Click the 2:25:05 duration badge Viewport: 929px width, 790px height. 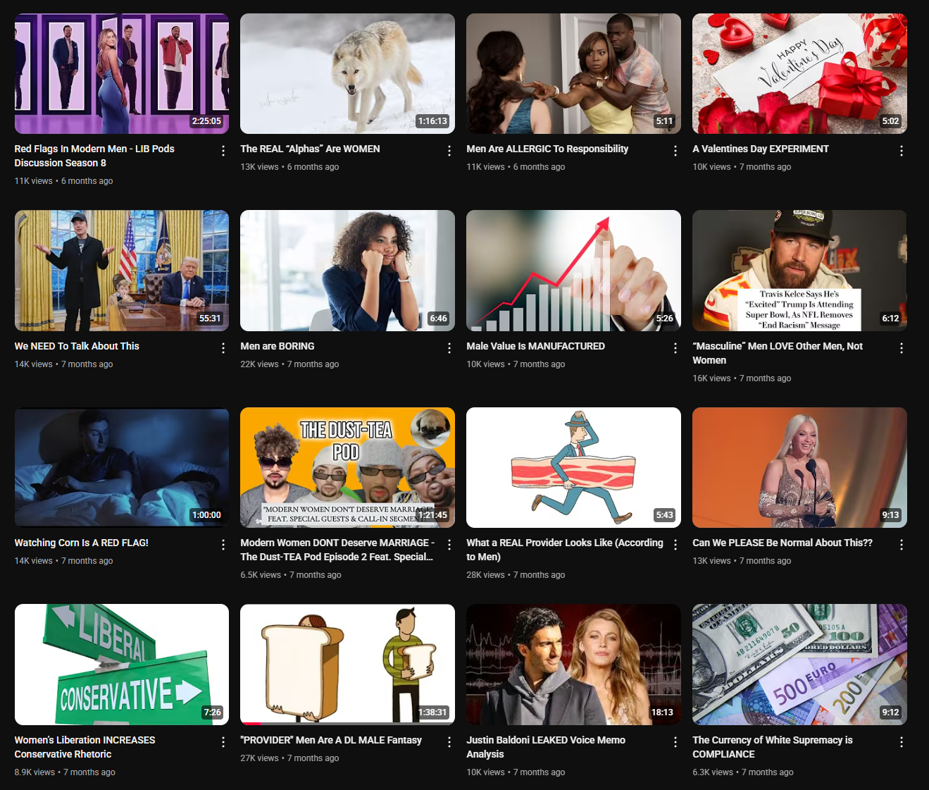(206, 121)
